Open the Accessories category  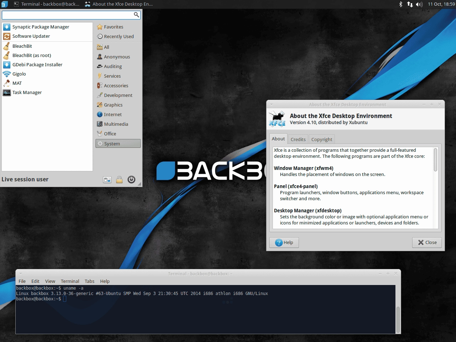point(118,85)
